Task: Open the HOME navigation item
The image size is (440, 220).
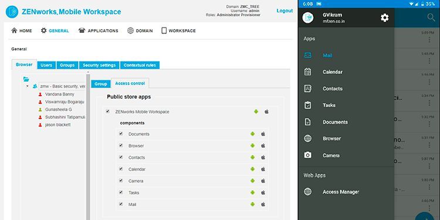Action: [x=22, y=31]
